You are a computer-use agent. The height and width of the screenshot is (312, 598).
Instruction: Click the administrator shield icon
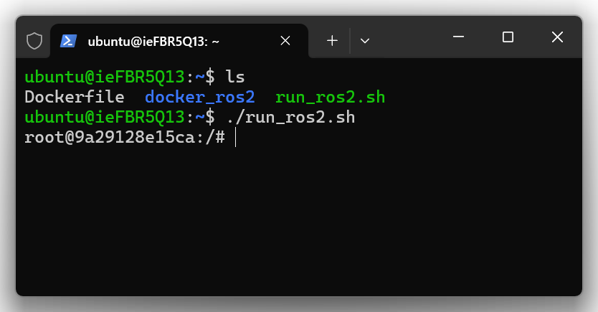[x=34, y=41]
